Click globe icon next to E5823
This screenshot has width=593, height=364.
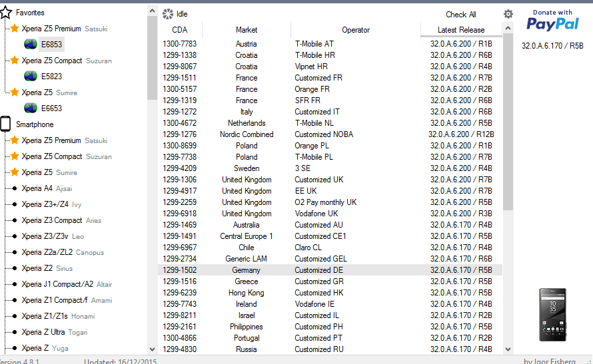(x=30, y=77)
